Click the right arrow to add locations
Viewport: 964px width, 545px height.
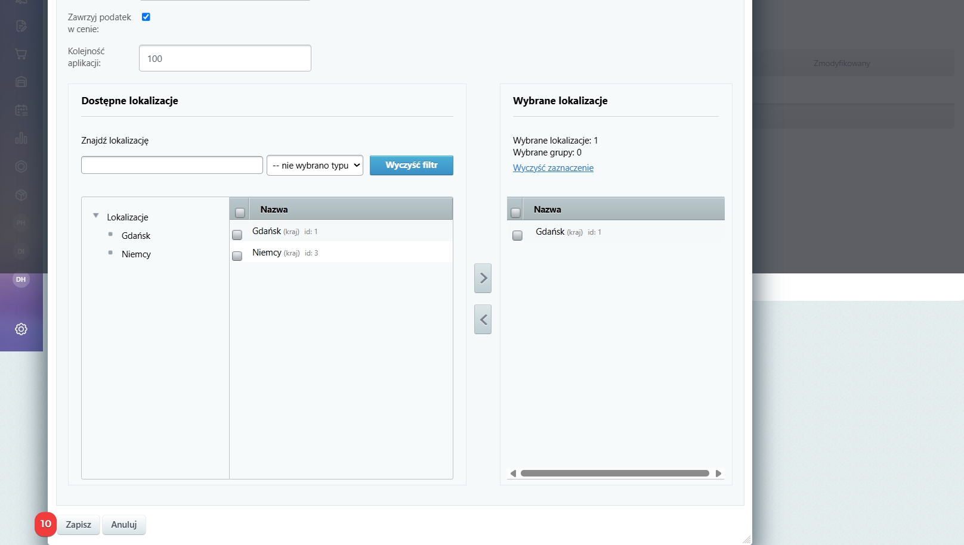point(483,278)
